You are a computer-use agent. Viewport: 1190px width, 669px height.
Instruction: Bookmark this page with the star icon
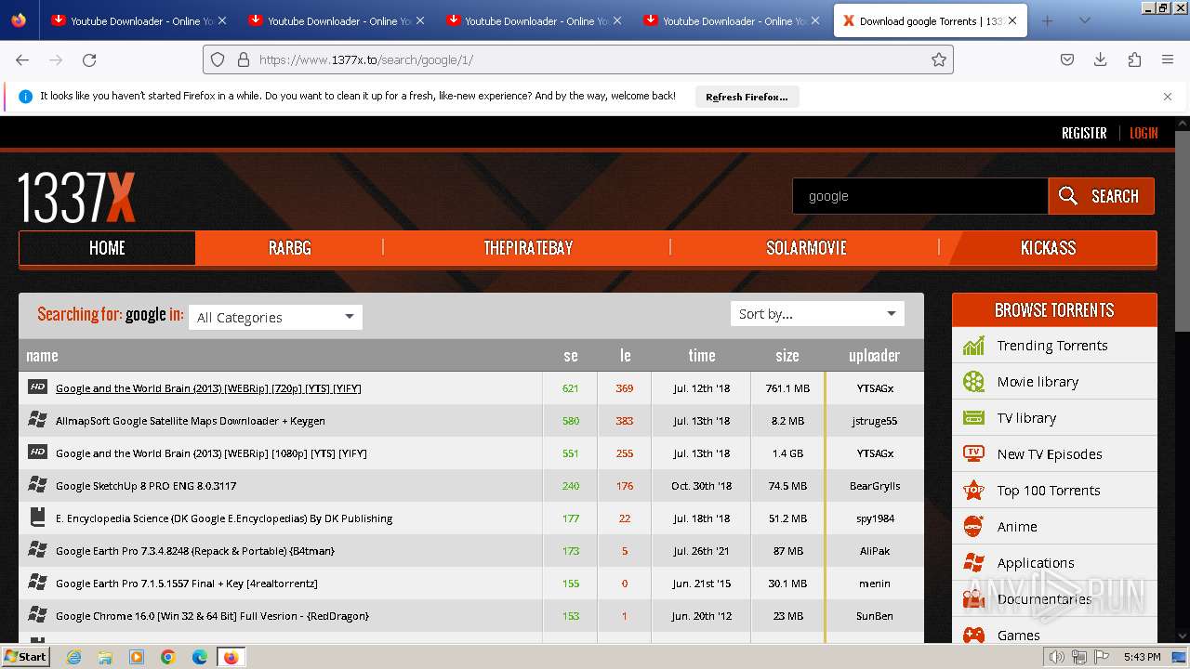pyautogui.click(x=939, y=59)
